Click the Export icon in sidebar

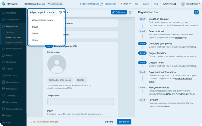click(x=4, y=122)
